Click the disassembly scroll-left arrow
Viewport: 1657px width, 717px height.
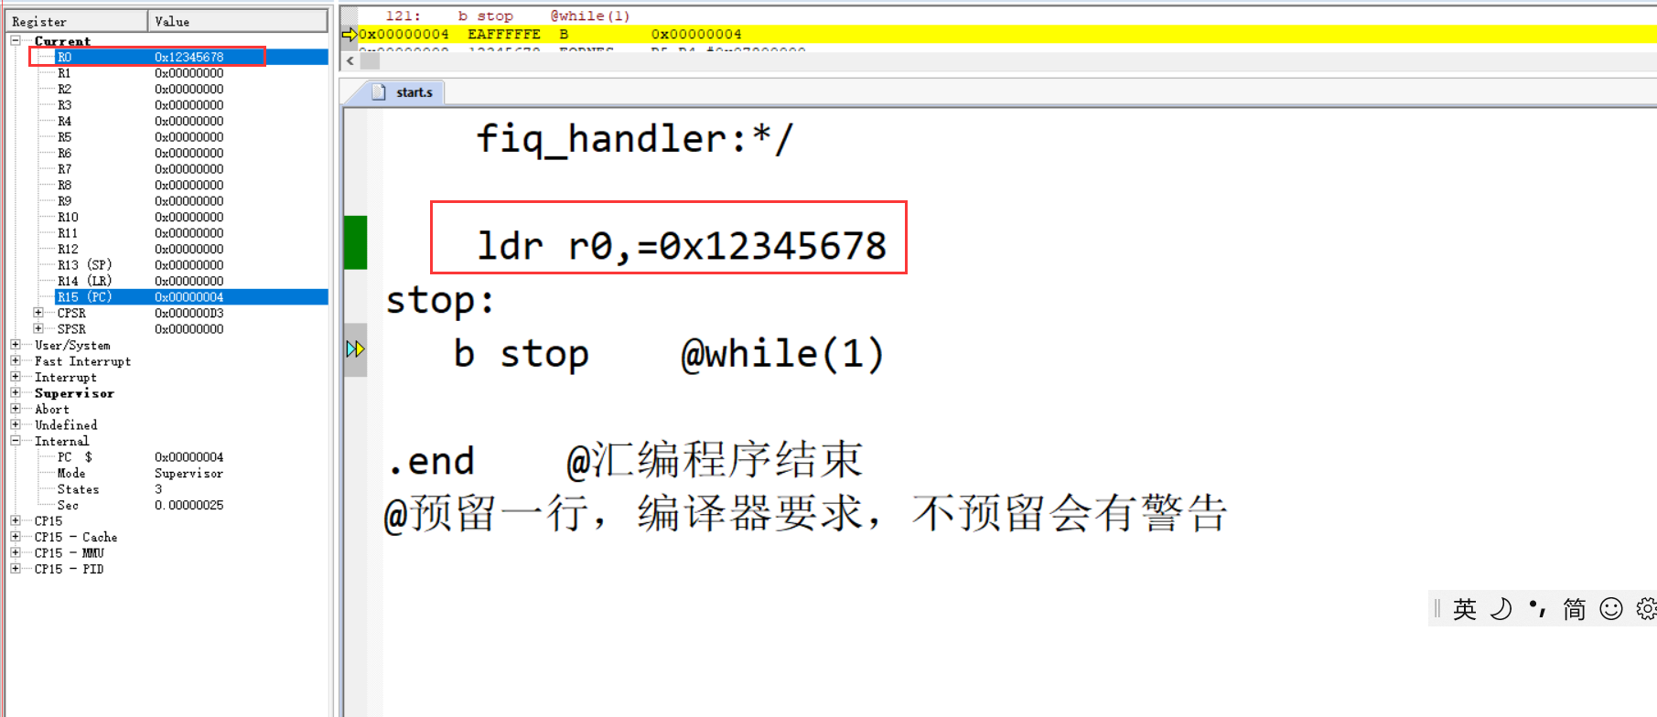[x=350, y=61]
